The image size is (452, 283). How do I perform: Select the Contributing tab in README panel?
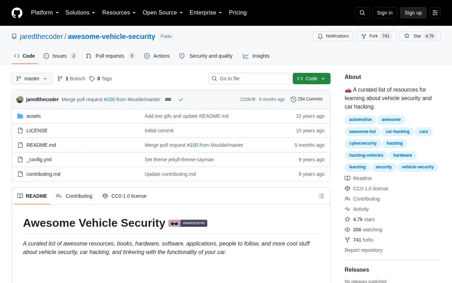click(74, 196)
